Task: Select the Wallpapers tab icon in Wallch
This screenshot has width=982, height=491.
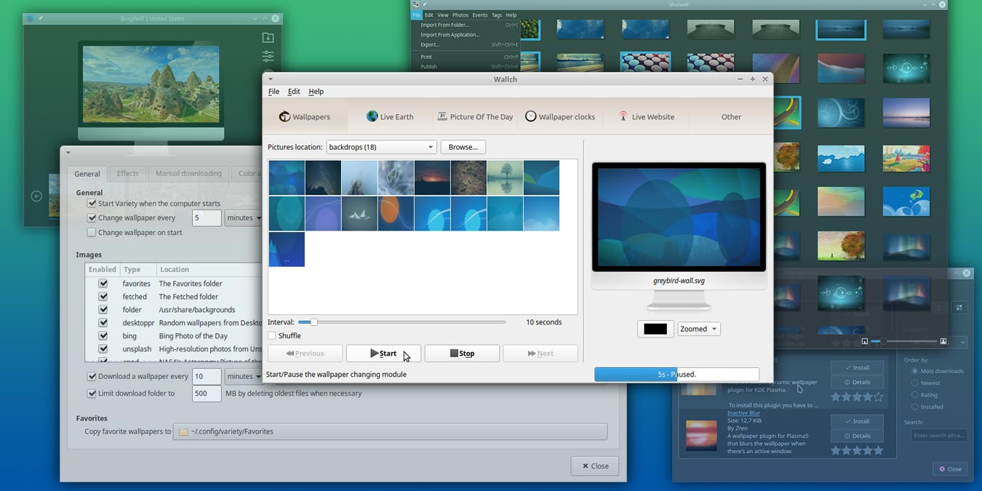Action: [x=284, y=116]
